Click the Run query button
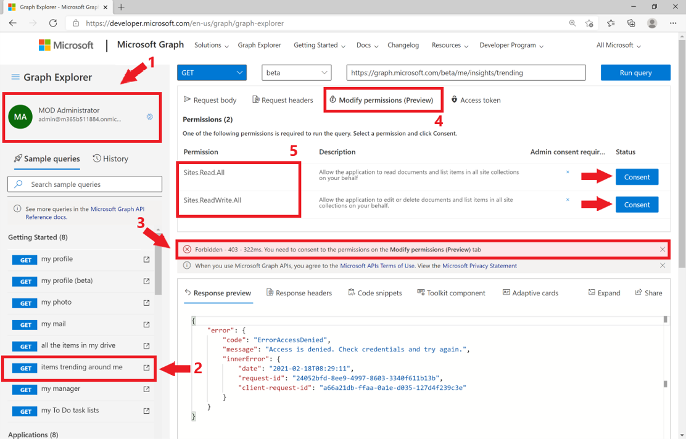686x439 pixels. coord(635,72)
